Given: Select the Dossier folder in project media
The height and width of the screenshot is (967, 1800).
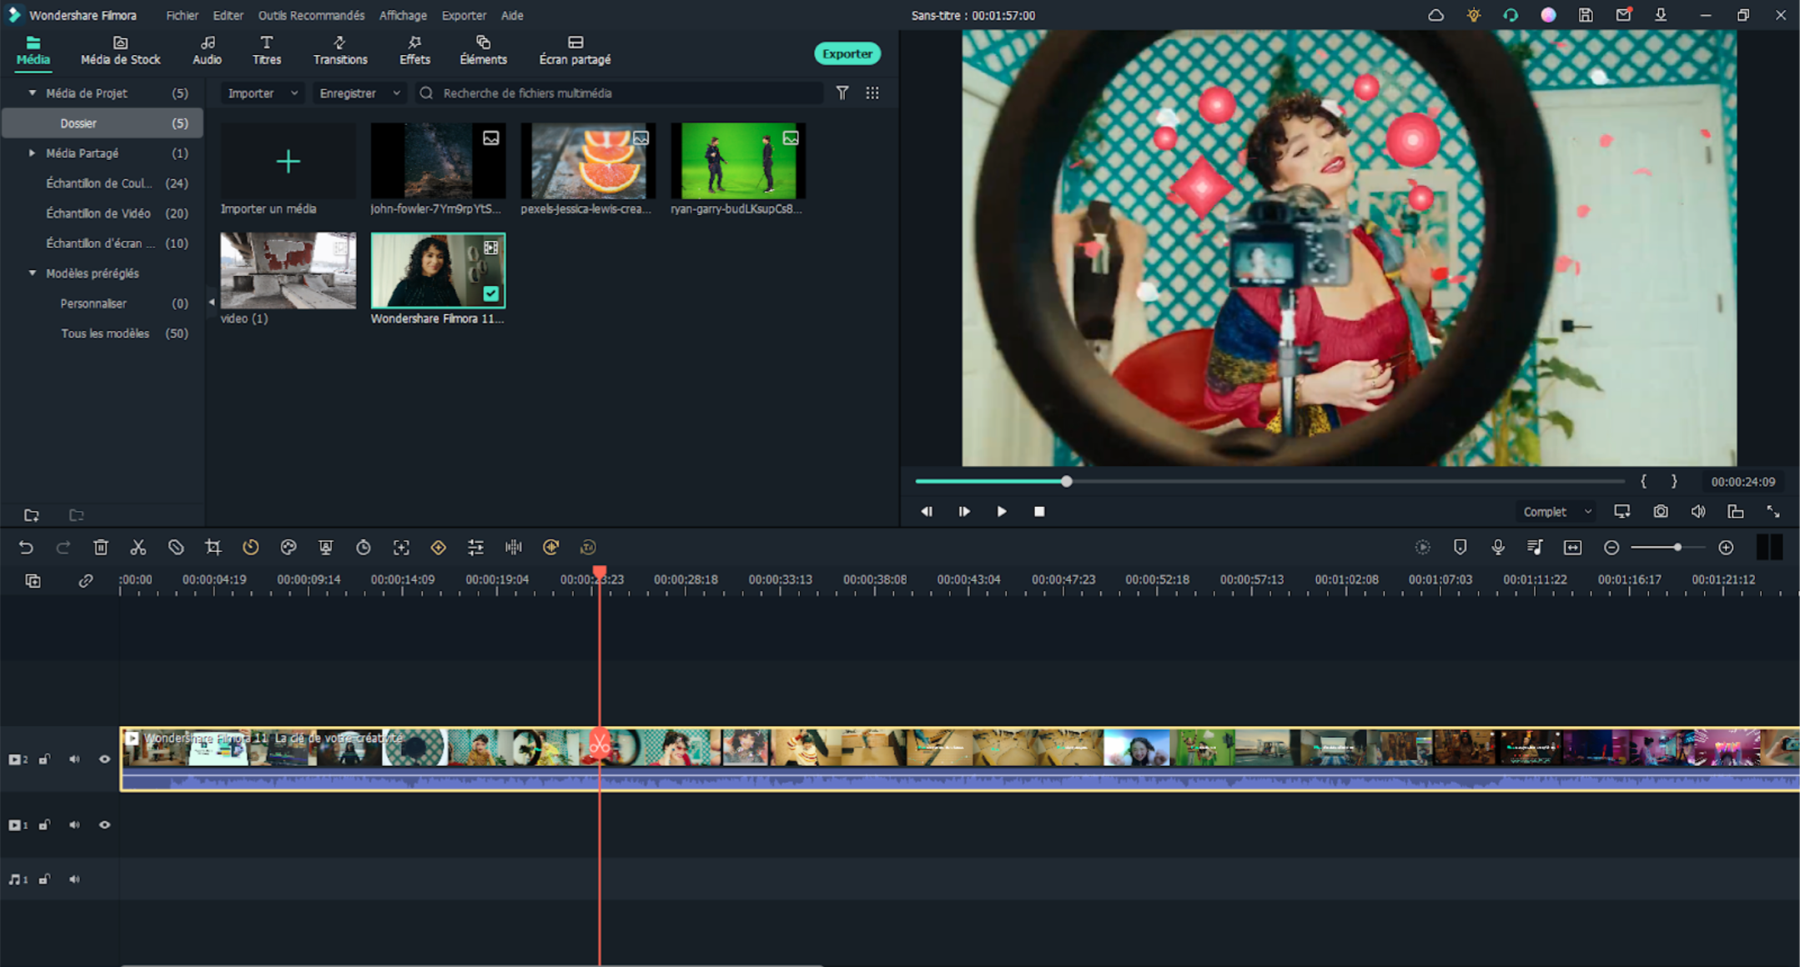Looking at the screenshot, I should pyautogui.click(x=79, y=123).
